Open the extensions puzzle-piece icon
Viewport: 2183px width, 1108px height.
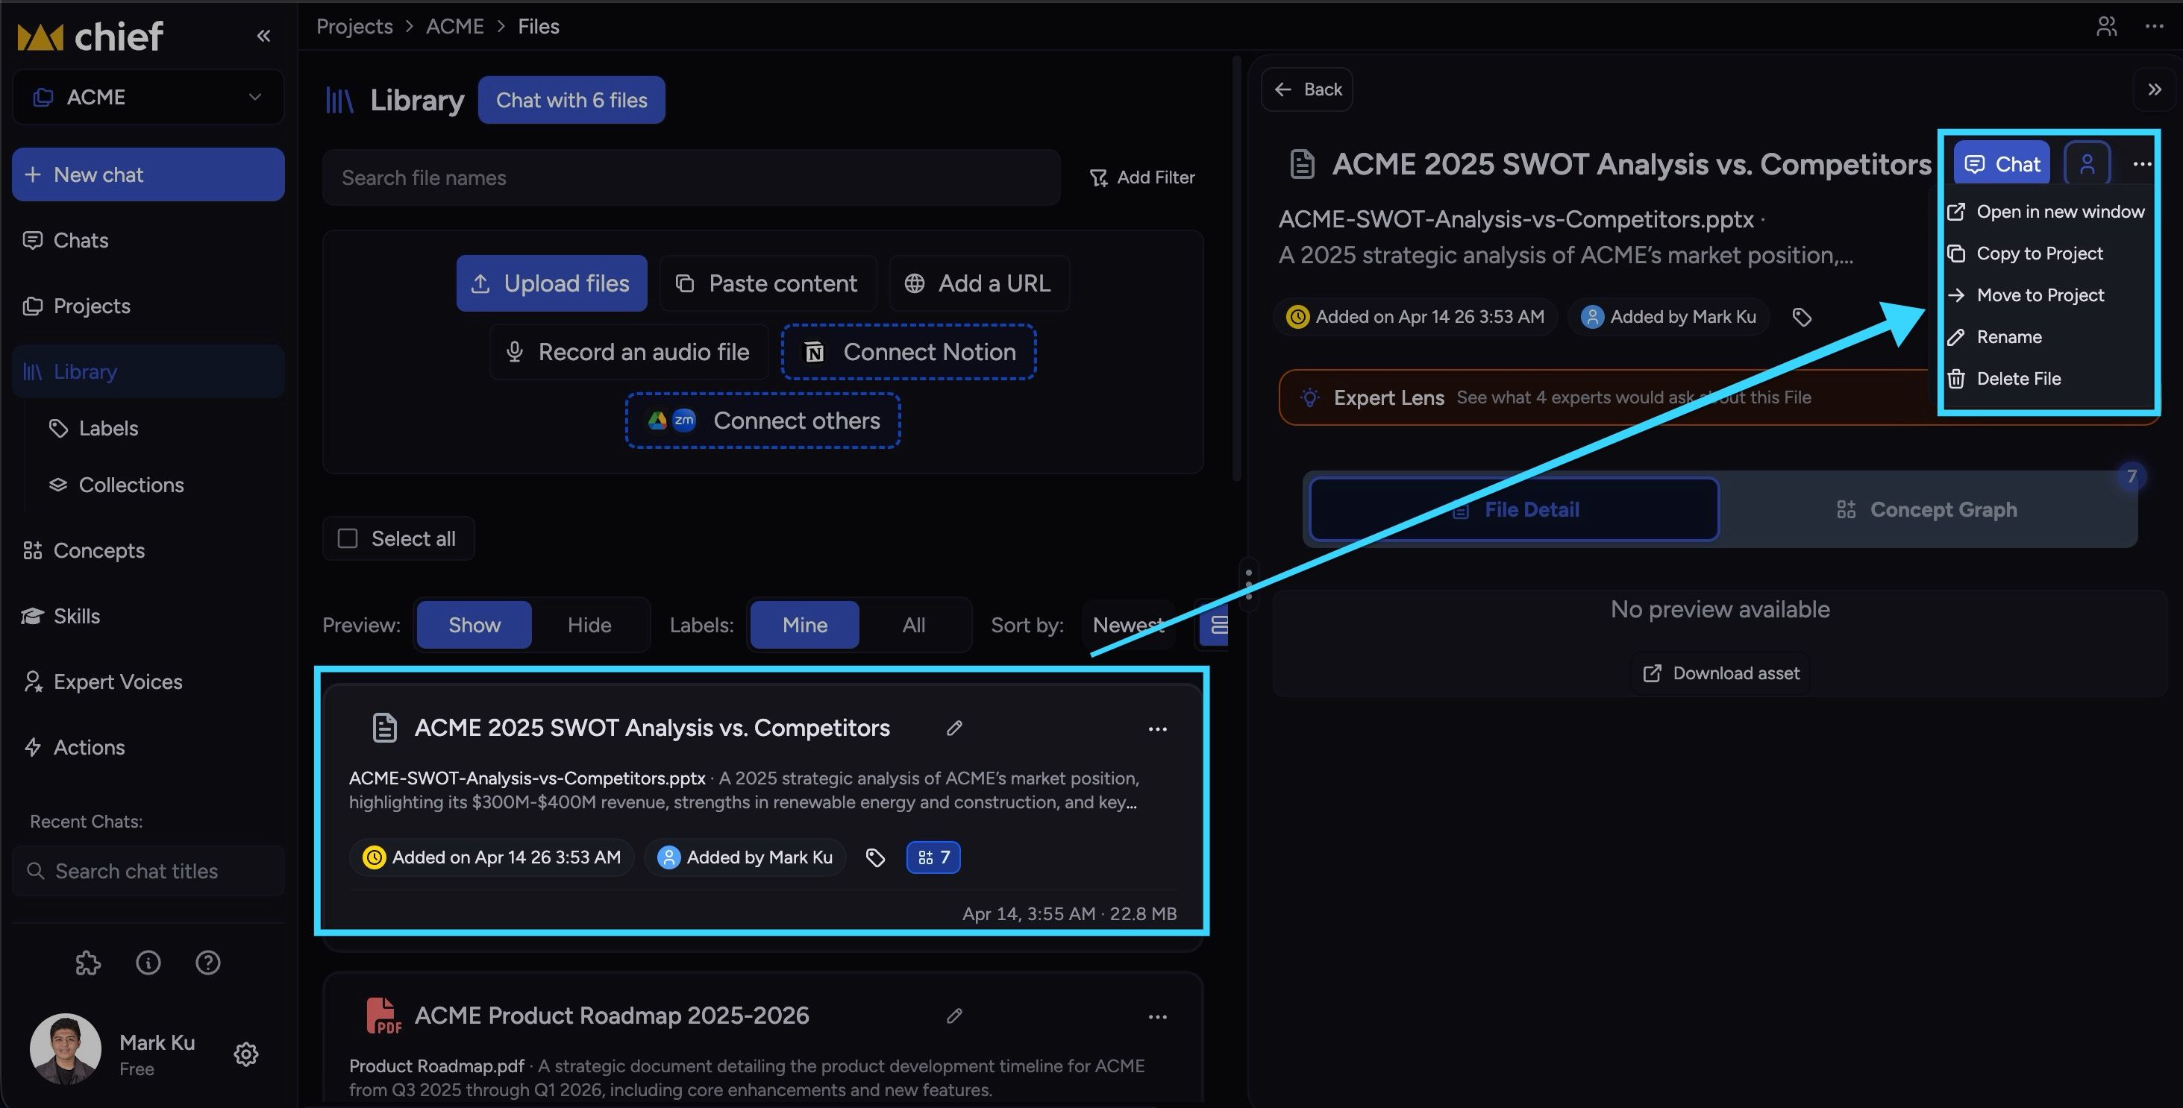tap(88, 963)
